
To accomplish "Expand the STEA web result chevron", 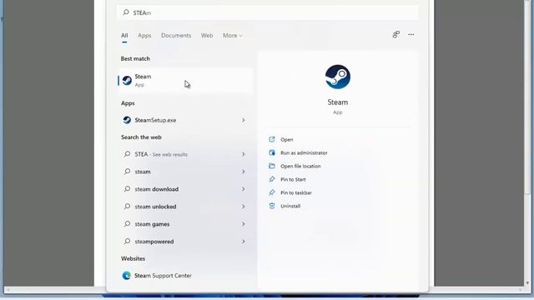I will click(243, 154).
